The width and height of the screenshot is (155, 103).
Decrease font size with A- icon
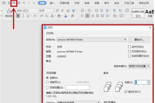pos(63,10)
